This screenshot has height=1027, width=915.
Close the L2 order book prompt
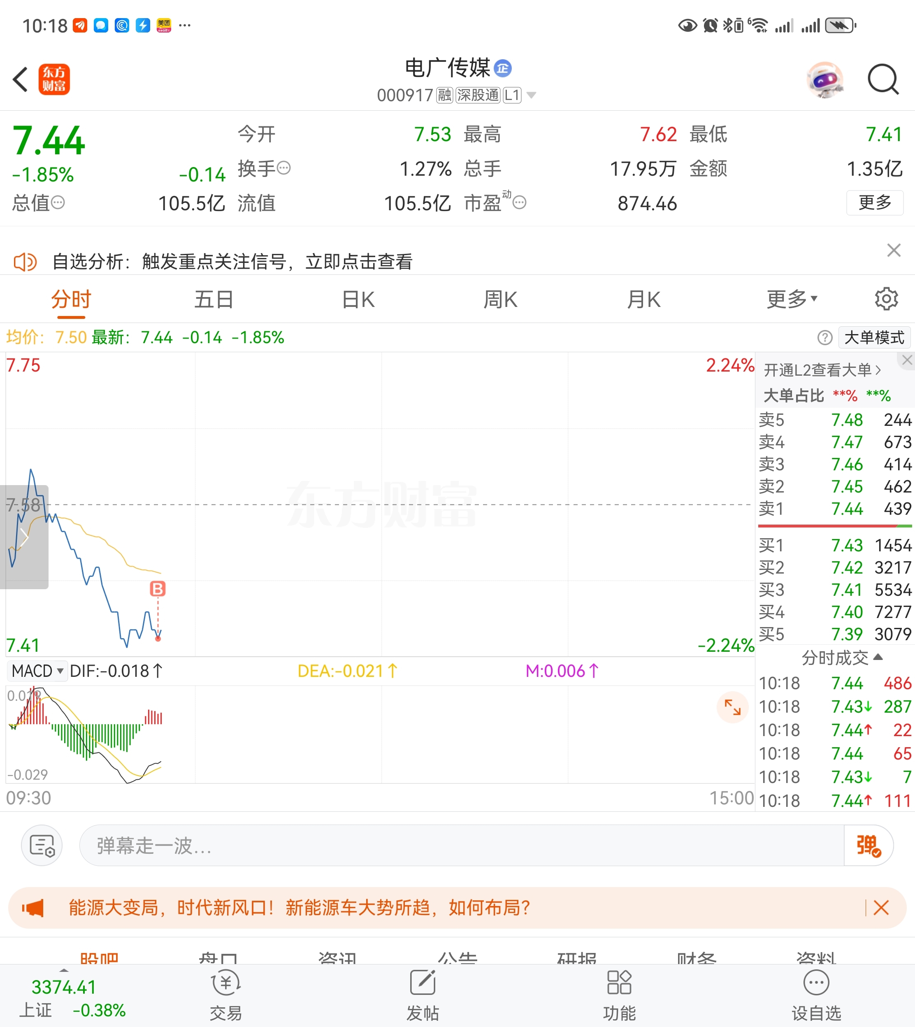tap(907, 360)
